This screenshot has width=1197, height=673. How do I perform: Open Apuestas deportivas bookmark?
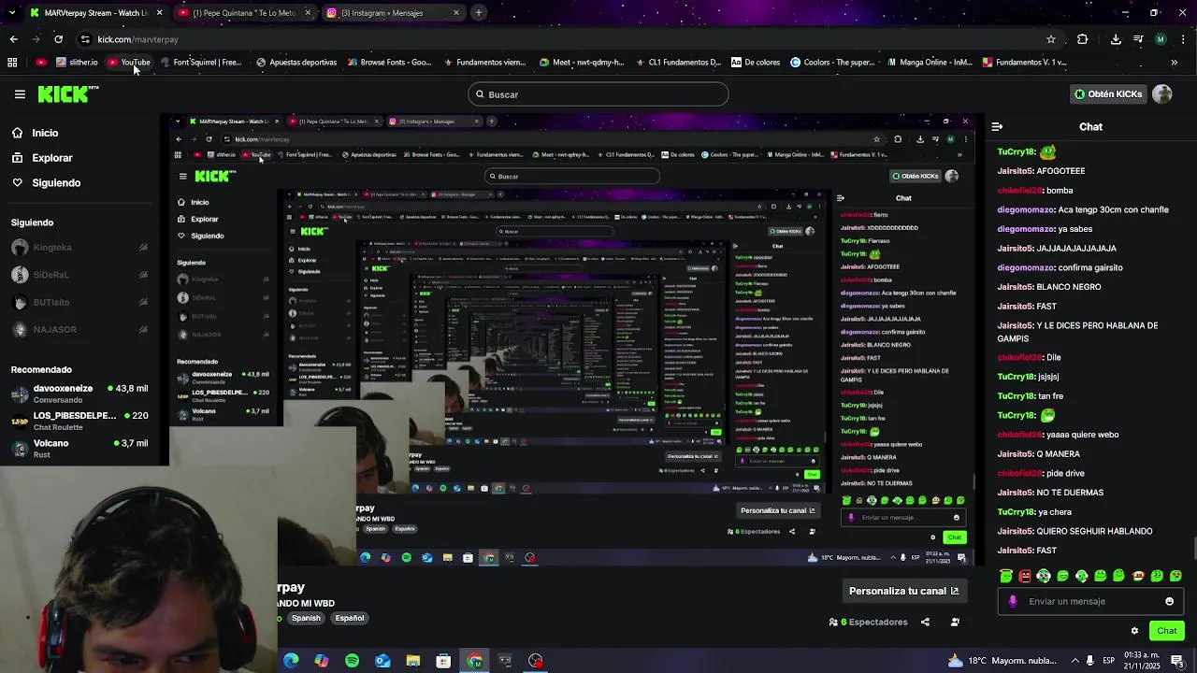point(296,63)
